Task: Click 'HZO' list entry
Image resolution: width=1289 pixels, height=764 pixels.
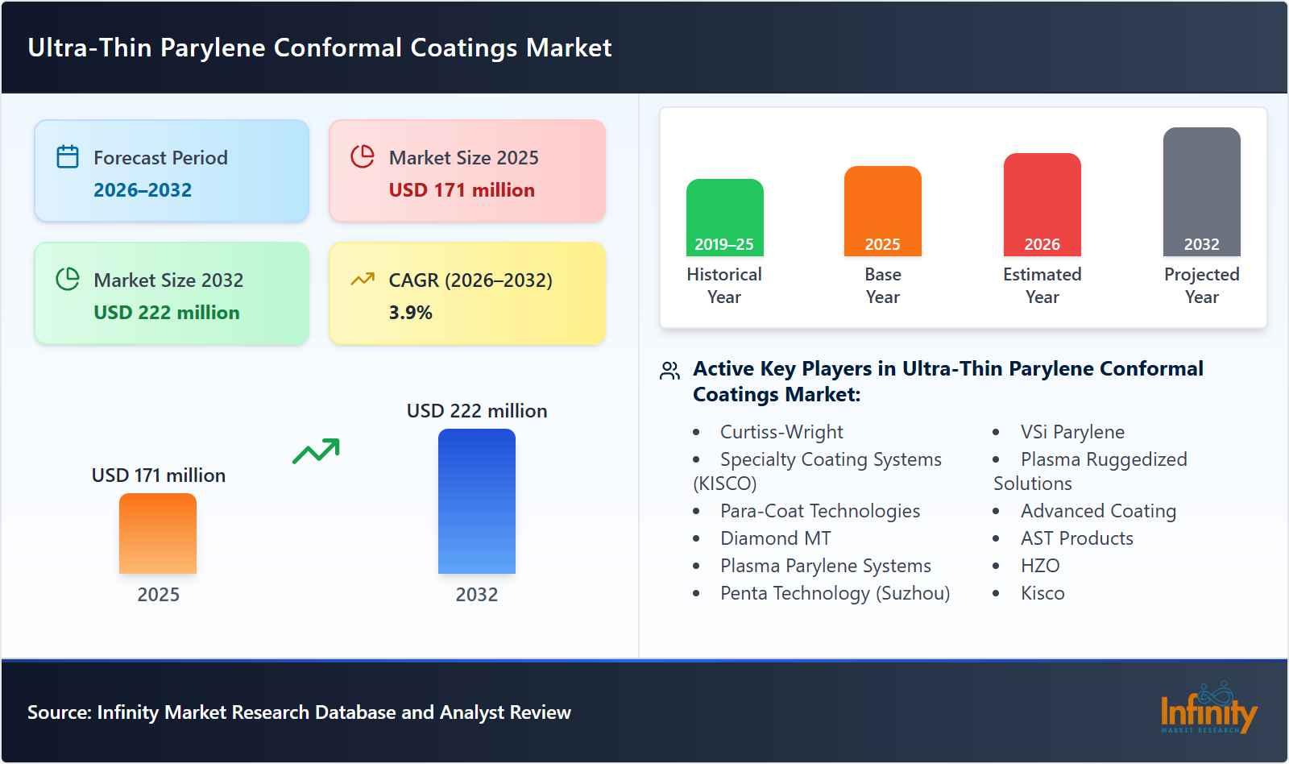Action: [x=1040, y=566]
